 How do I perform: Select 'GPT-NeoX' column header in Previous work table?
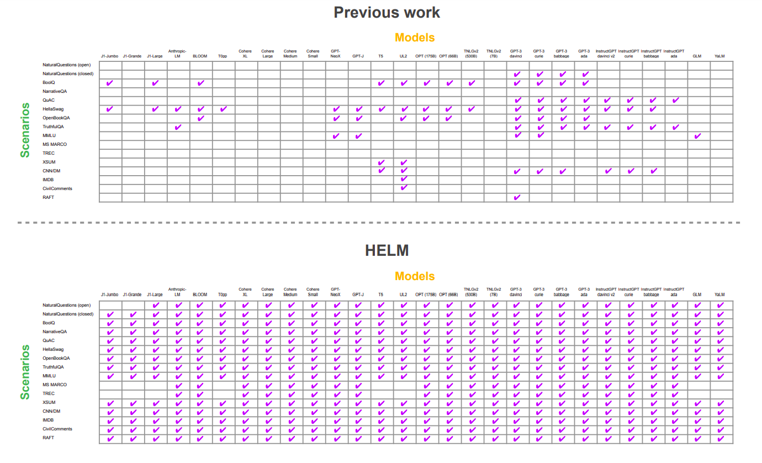tap(335, 54)
